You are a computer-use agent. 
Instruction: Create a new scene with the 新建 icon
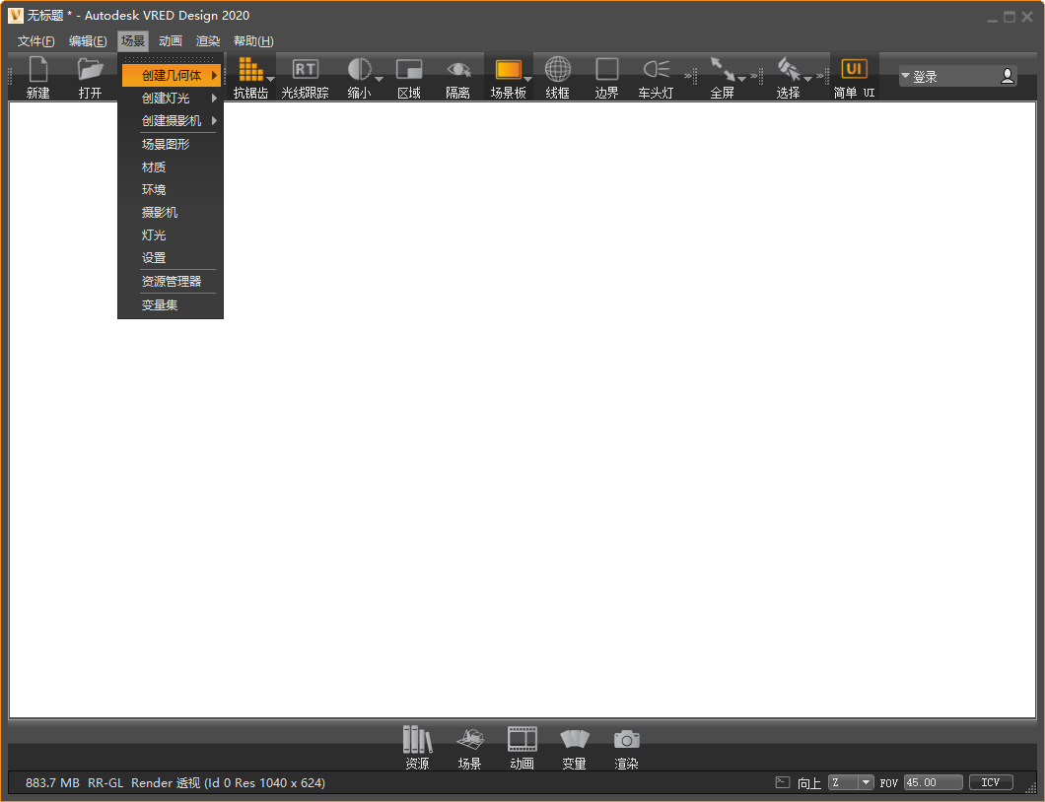38,75
